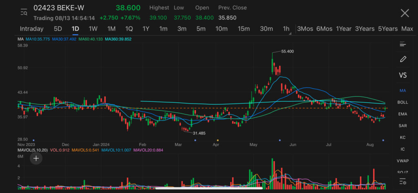
Task: Open VS stock comparison
Action: point(403,75)
